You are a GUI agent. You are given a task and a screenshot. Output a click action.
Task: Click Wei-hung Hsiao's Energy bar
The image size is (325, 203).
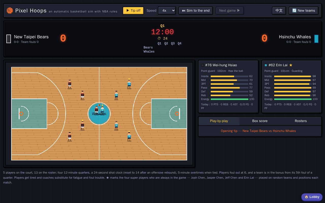pos(230,99)
